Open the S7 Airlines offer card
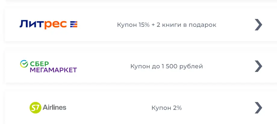Image resolution: width=277 pixels, height=124 pixels. [141, 107]
